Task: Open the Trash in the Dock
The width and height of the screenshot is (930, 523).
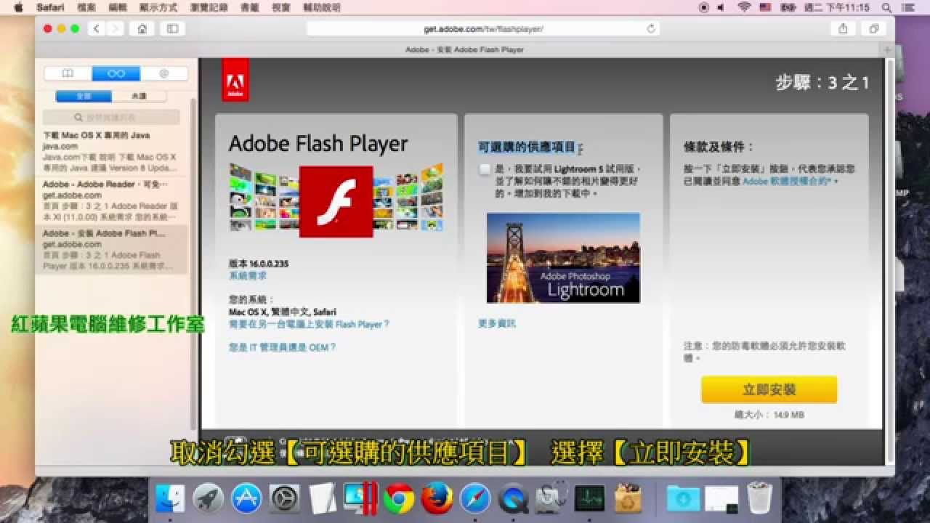Action: [x=760, y=498]
